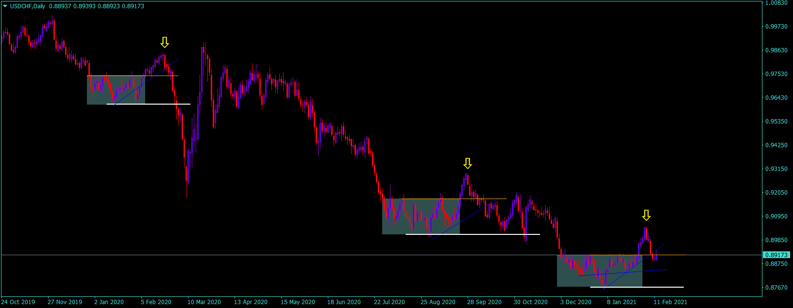793x308 pixels.
Task: Click the USDCHF,Daily chart title
Action: 28,6
